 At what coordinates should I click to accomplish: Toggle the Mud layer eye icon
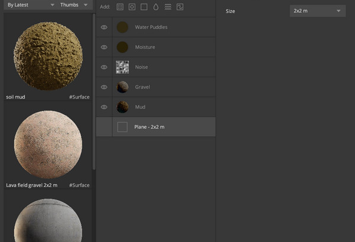tap(104, 107)
